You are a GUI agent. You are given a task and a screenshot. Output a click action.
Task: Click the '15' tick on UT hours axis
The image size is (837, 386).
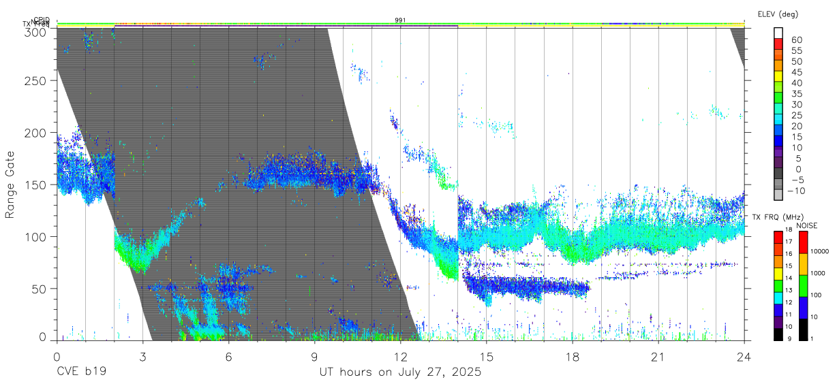coord(486,357)
